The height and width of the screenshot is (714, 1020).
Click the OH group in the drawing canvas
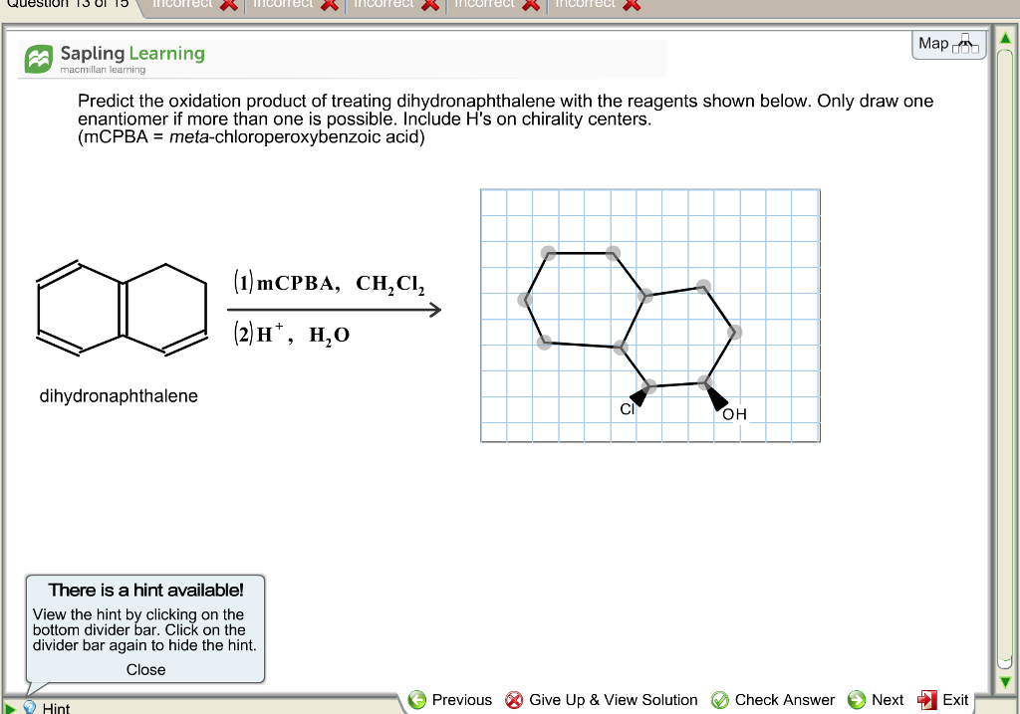coord(732,412)
